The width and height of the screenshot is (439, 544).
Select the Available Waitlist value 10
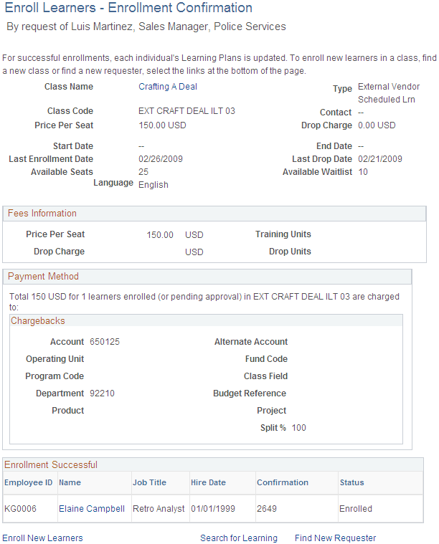(363, 172)
